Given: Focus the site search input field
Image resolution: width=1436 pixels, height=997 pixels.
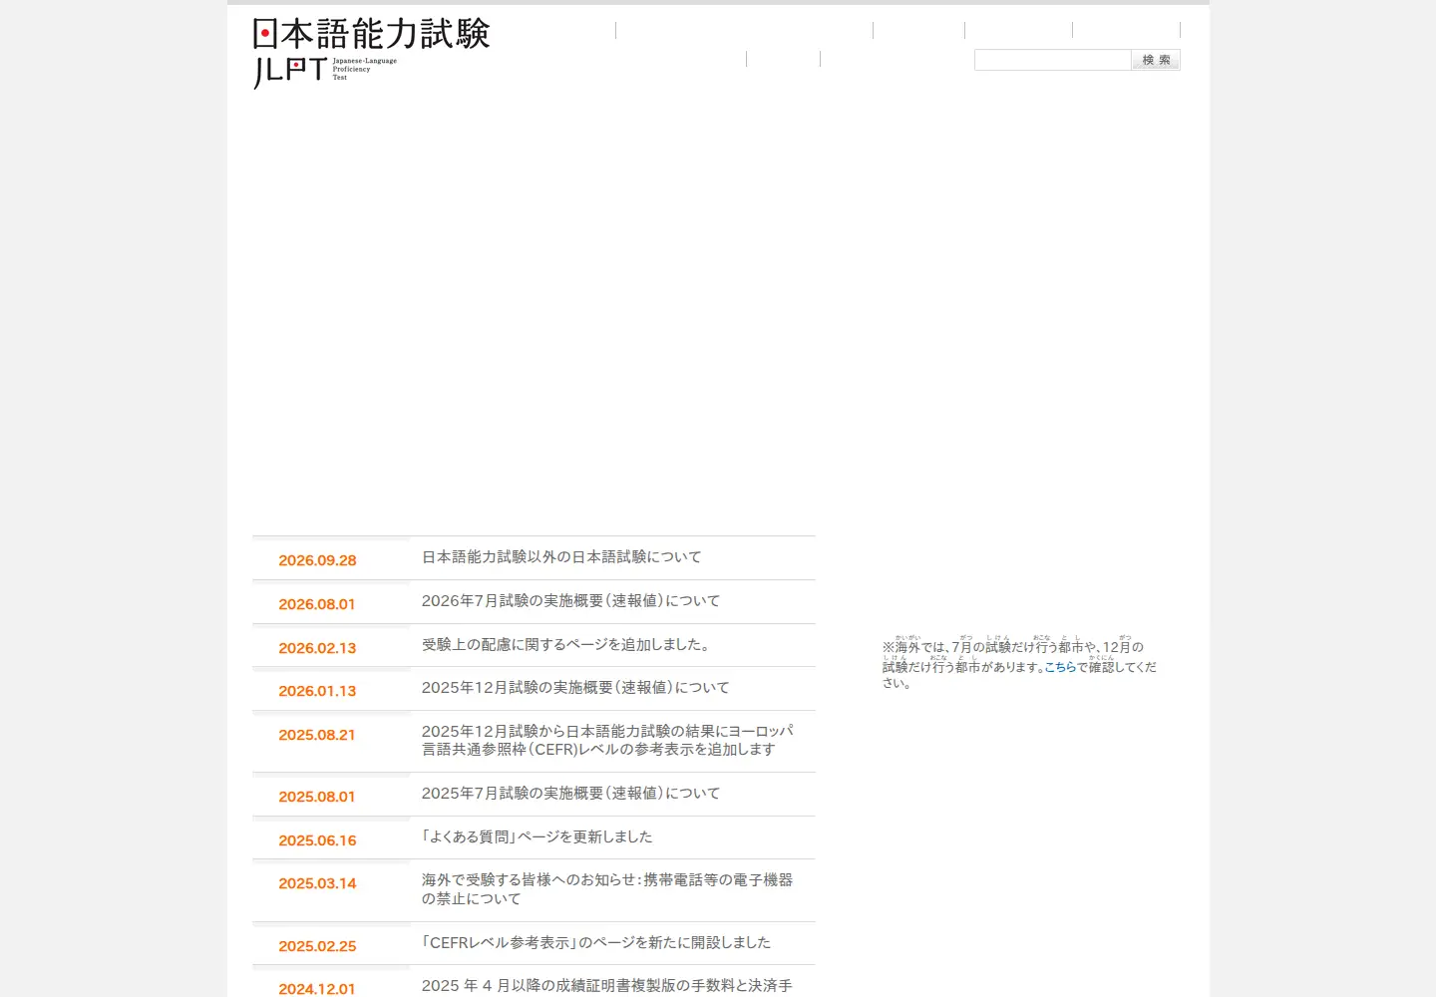Looking at the screenshot, I should click(x=1052, y=60).
